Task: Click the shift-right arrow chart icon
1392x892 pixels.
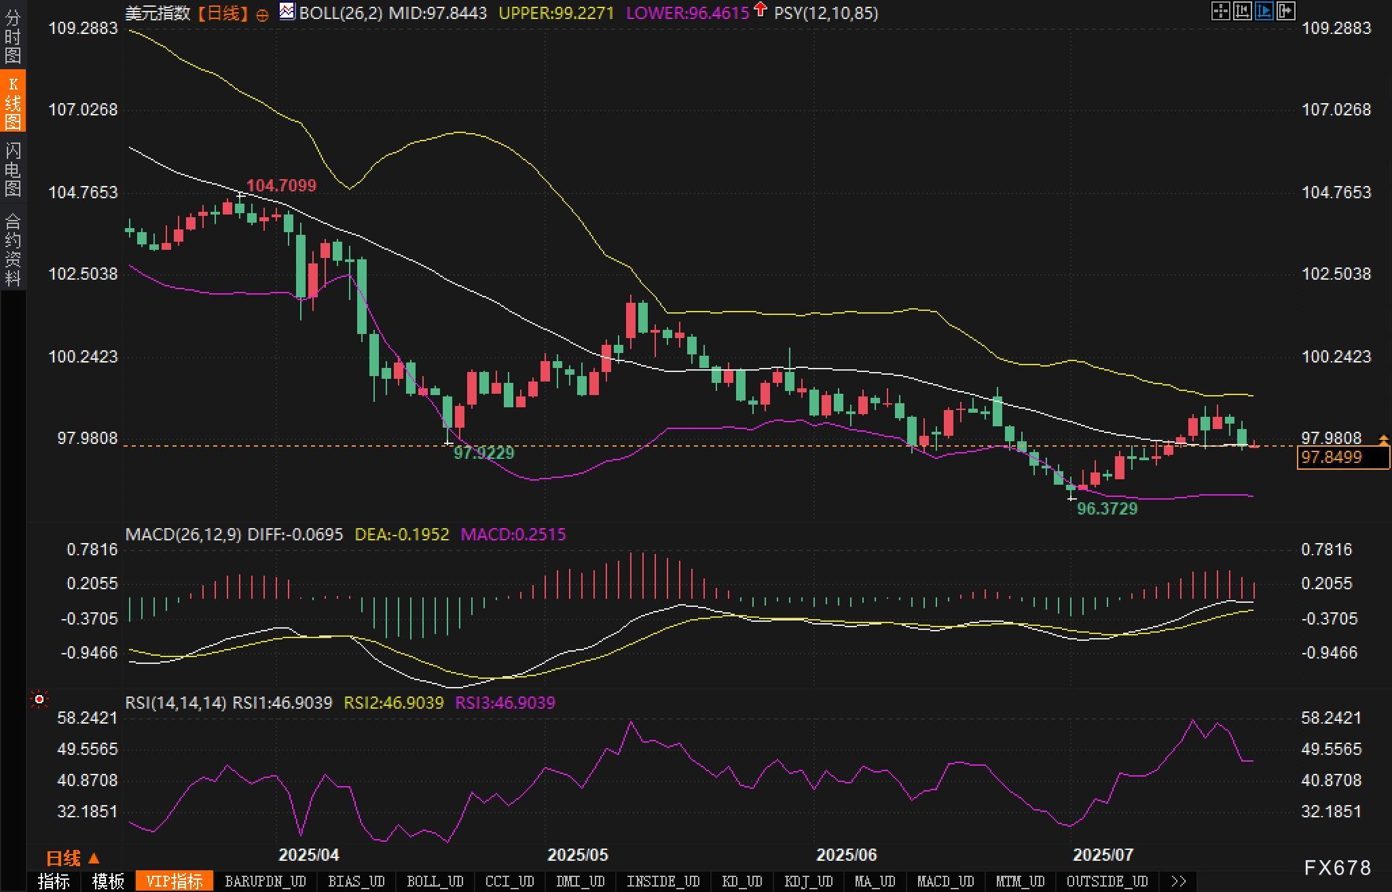Action: pos(1285,11)
